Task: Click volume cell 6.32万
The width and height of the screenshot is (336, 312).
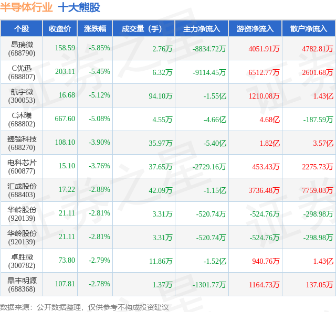Action: point(162,72)
